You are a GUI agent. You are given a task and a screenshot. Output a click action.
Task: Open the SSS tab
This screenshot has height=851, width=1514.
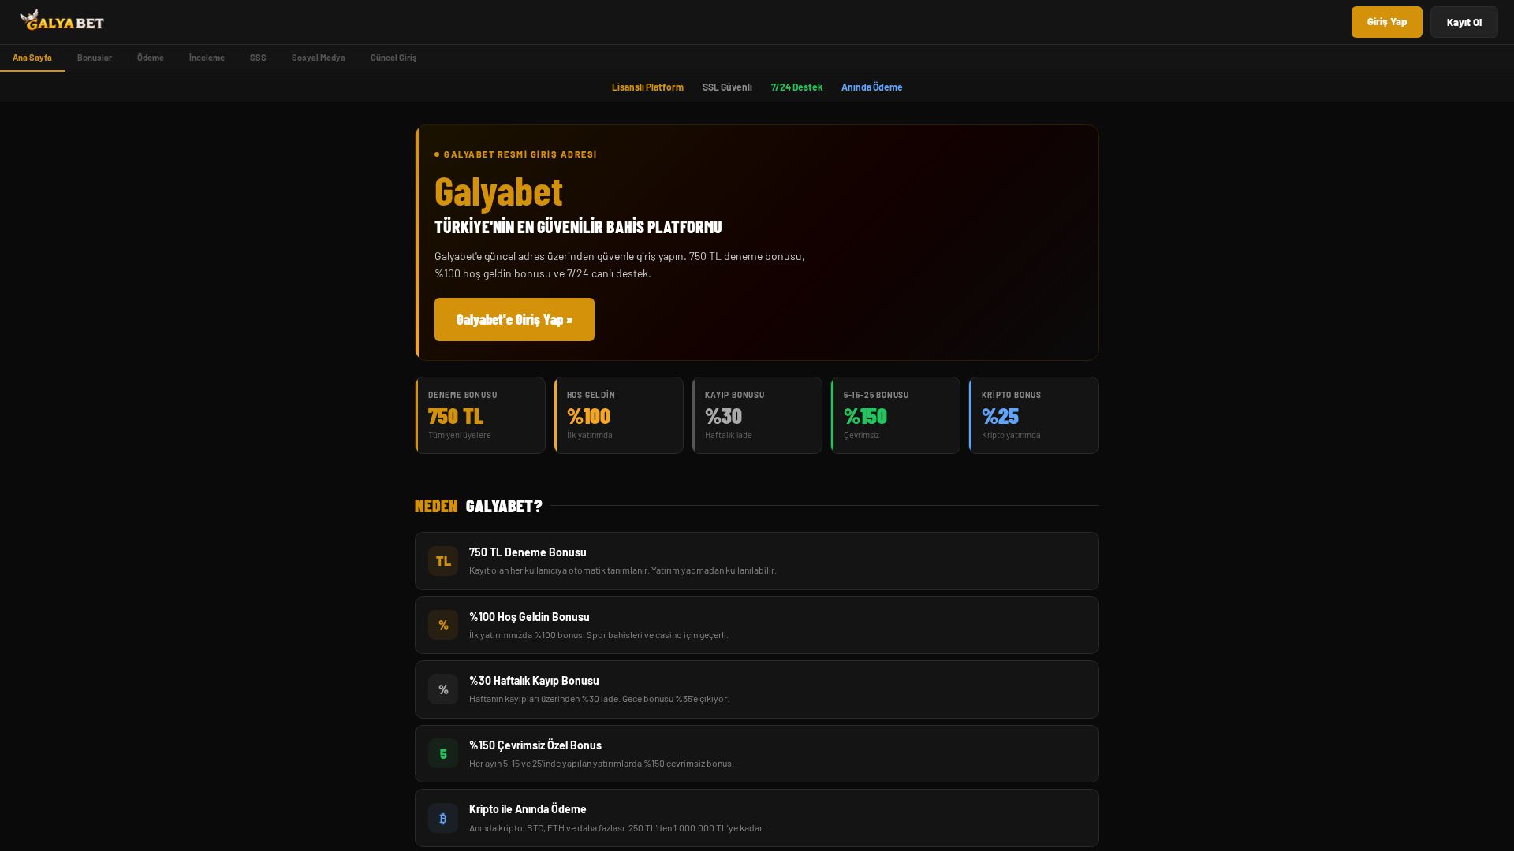pos(258,58)
